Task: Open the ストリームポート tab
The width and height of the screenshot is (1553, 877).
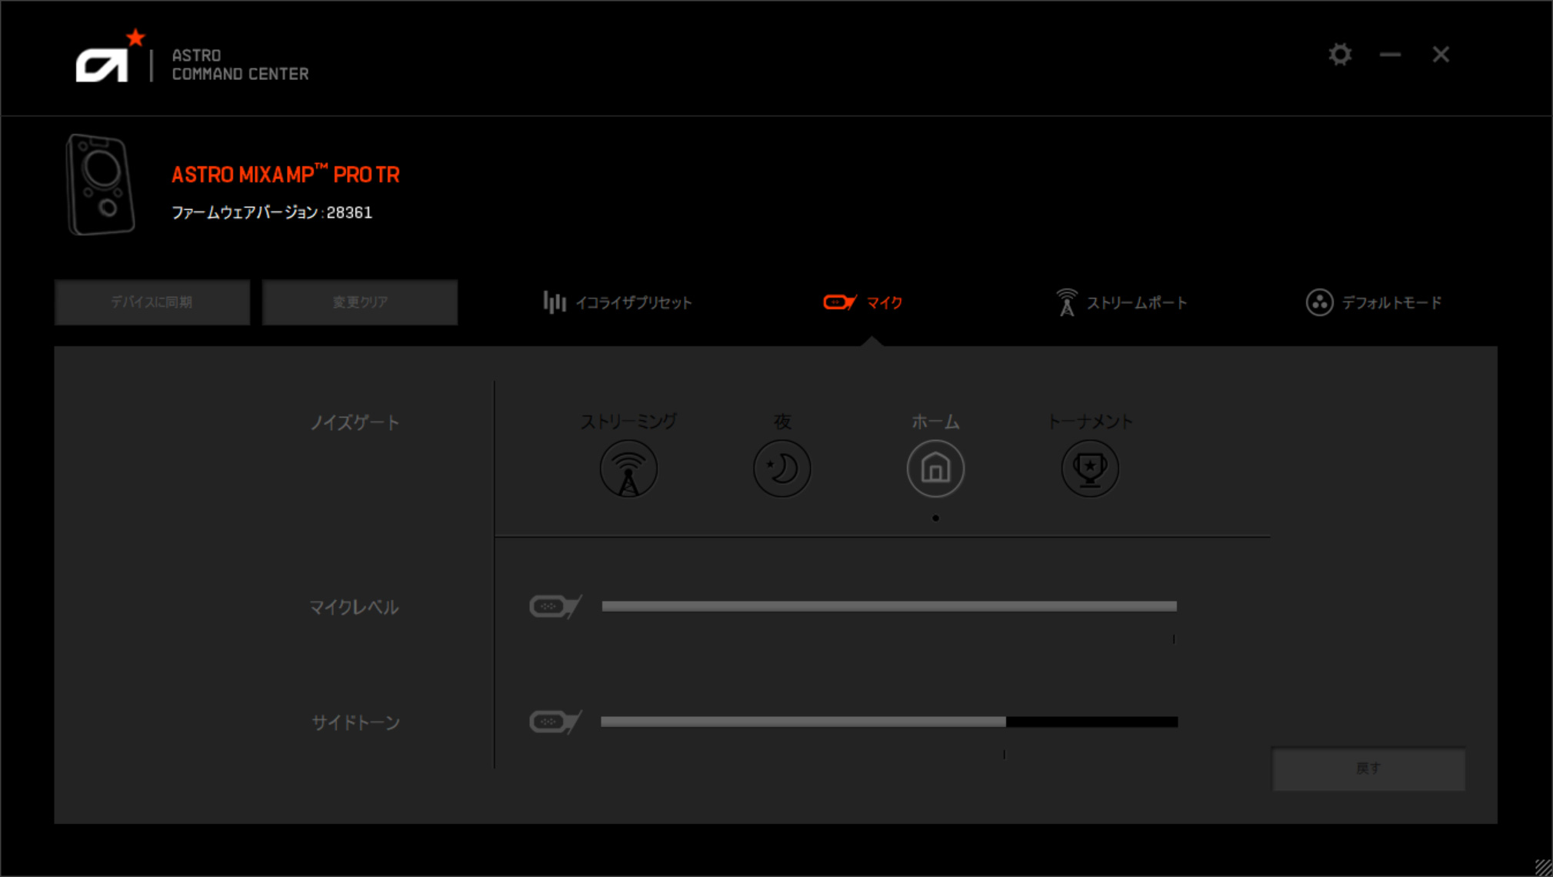Action: [x=1121, y=302]
